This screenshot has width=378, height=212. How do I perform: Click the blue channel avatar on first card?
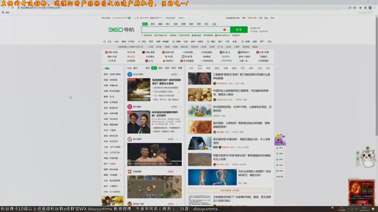(x=129, y=74)
